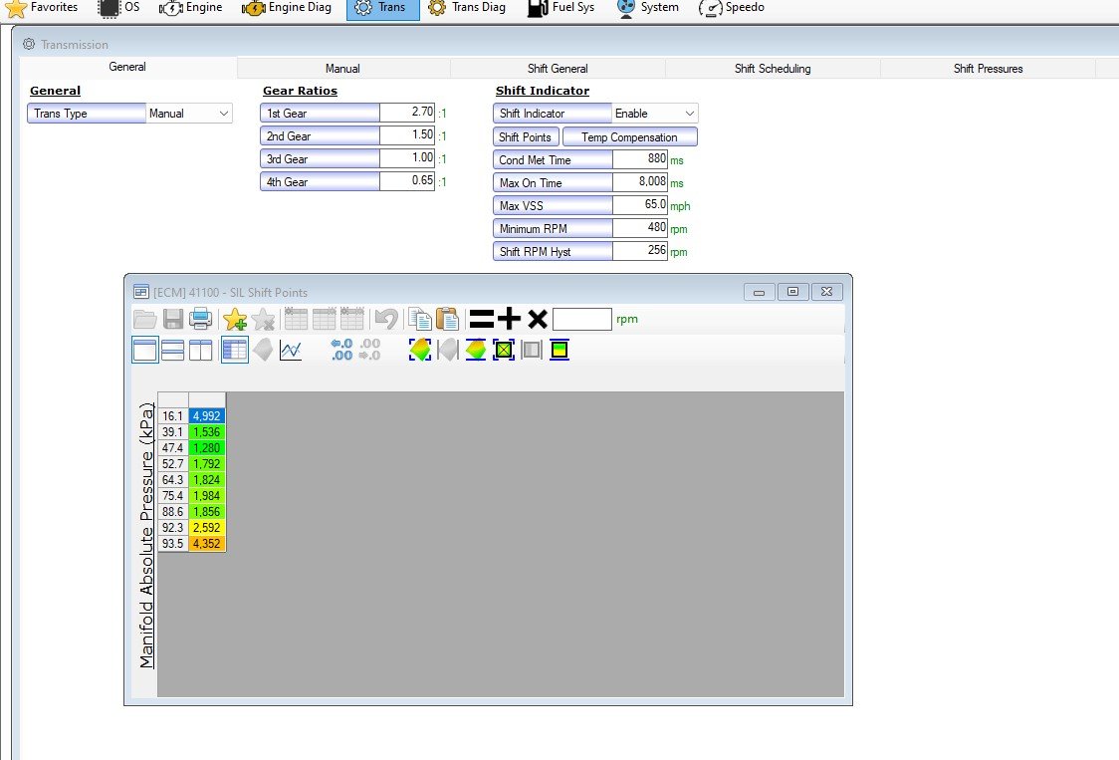The width and height of the screenshot is (1119, 760).
Task: Click the increase decimal places icon
Action: click(x=341, y=350)
